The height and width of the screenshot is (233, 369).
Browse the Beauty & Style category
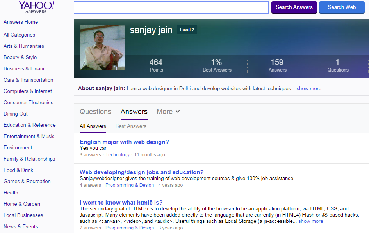click(x=20, y=58)
